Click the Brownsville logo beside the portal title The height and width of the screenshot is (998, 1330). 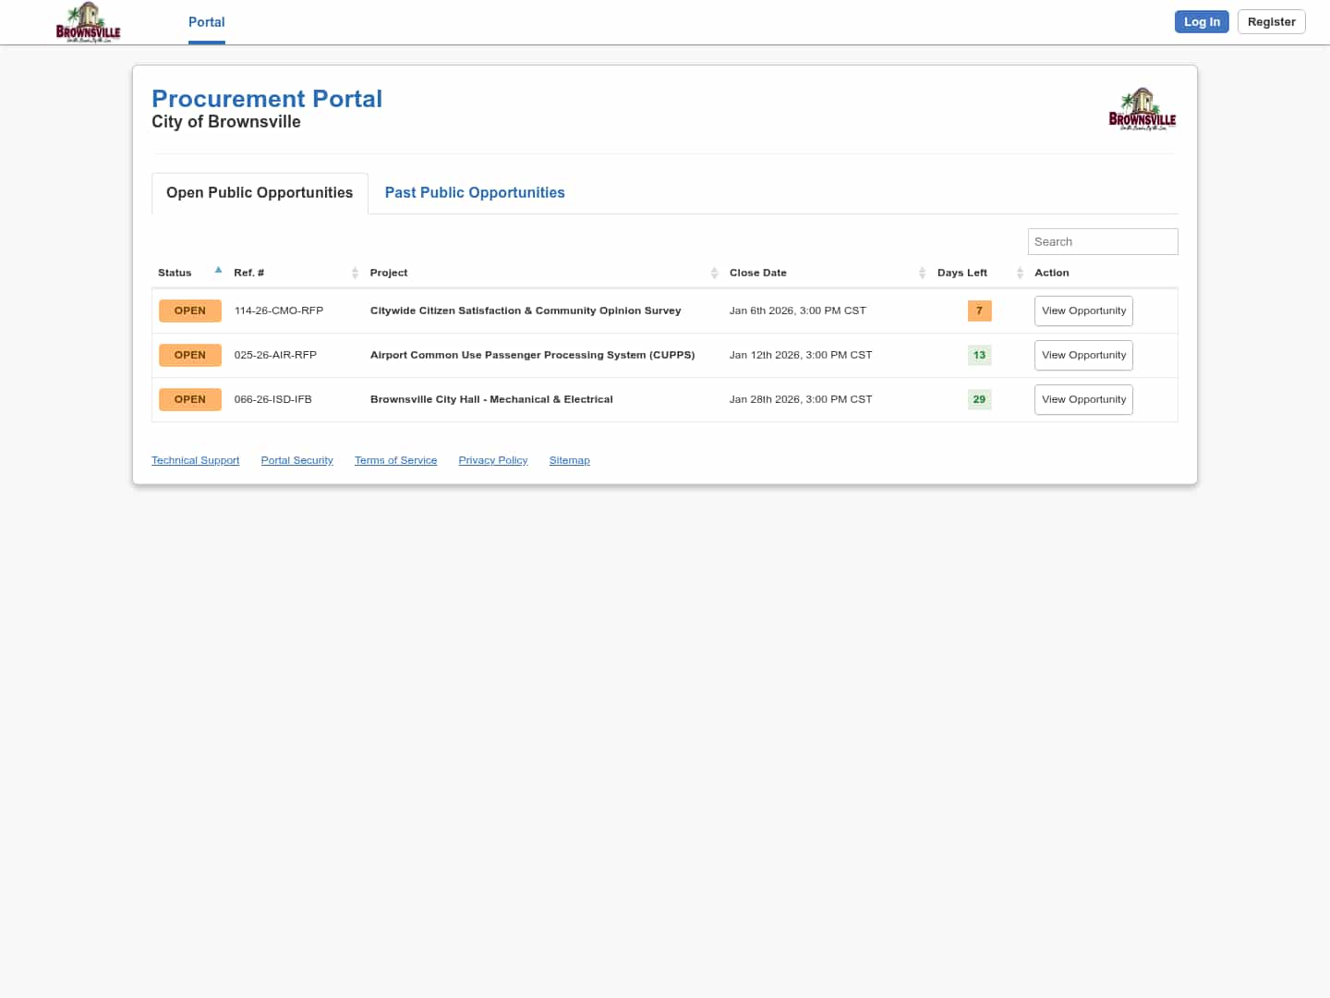[x=1142, y=110]
